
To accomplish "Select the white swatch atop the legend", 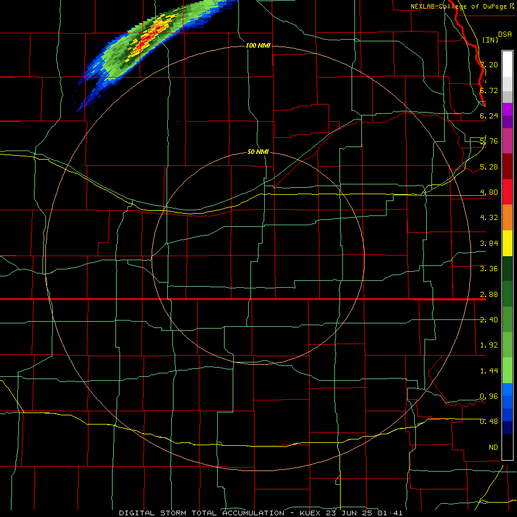I will click(x=507, y=64).
